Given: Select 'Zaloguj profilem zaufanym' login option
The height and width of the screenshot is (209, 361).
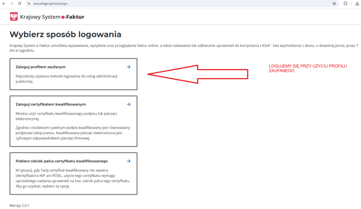Looking at the screenshot, I should [x=41, y=67].
